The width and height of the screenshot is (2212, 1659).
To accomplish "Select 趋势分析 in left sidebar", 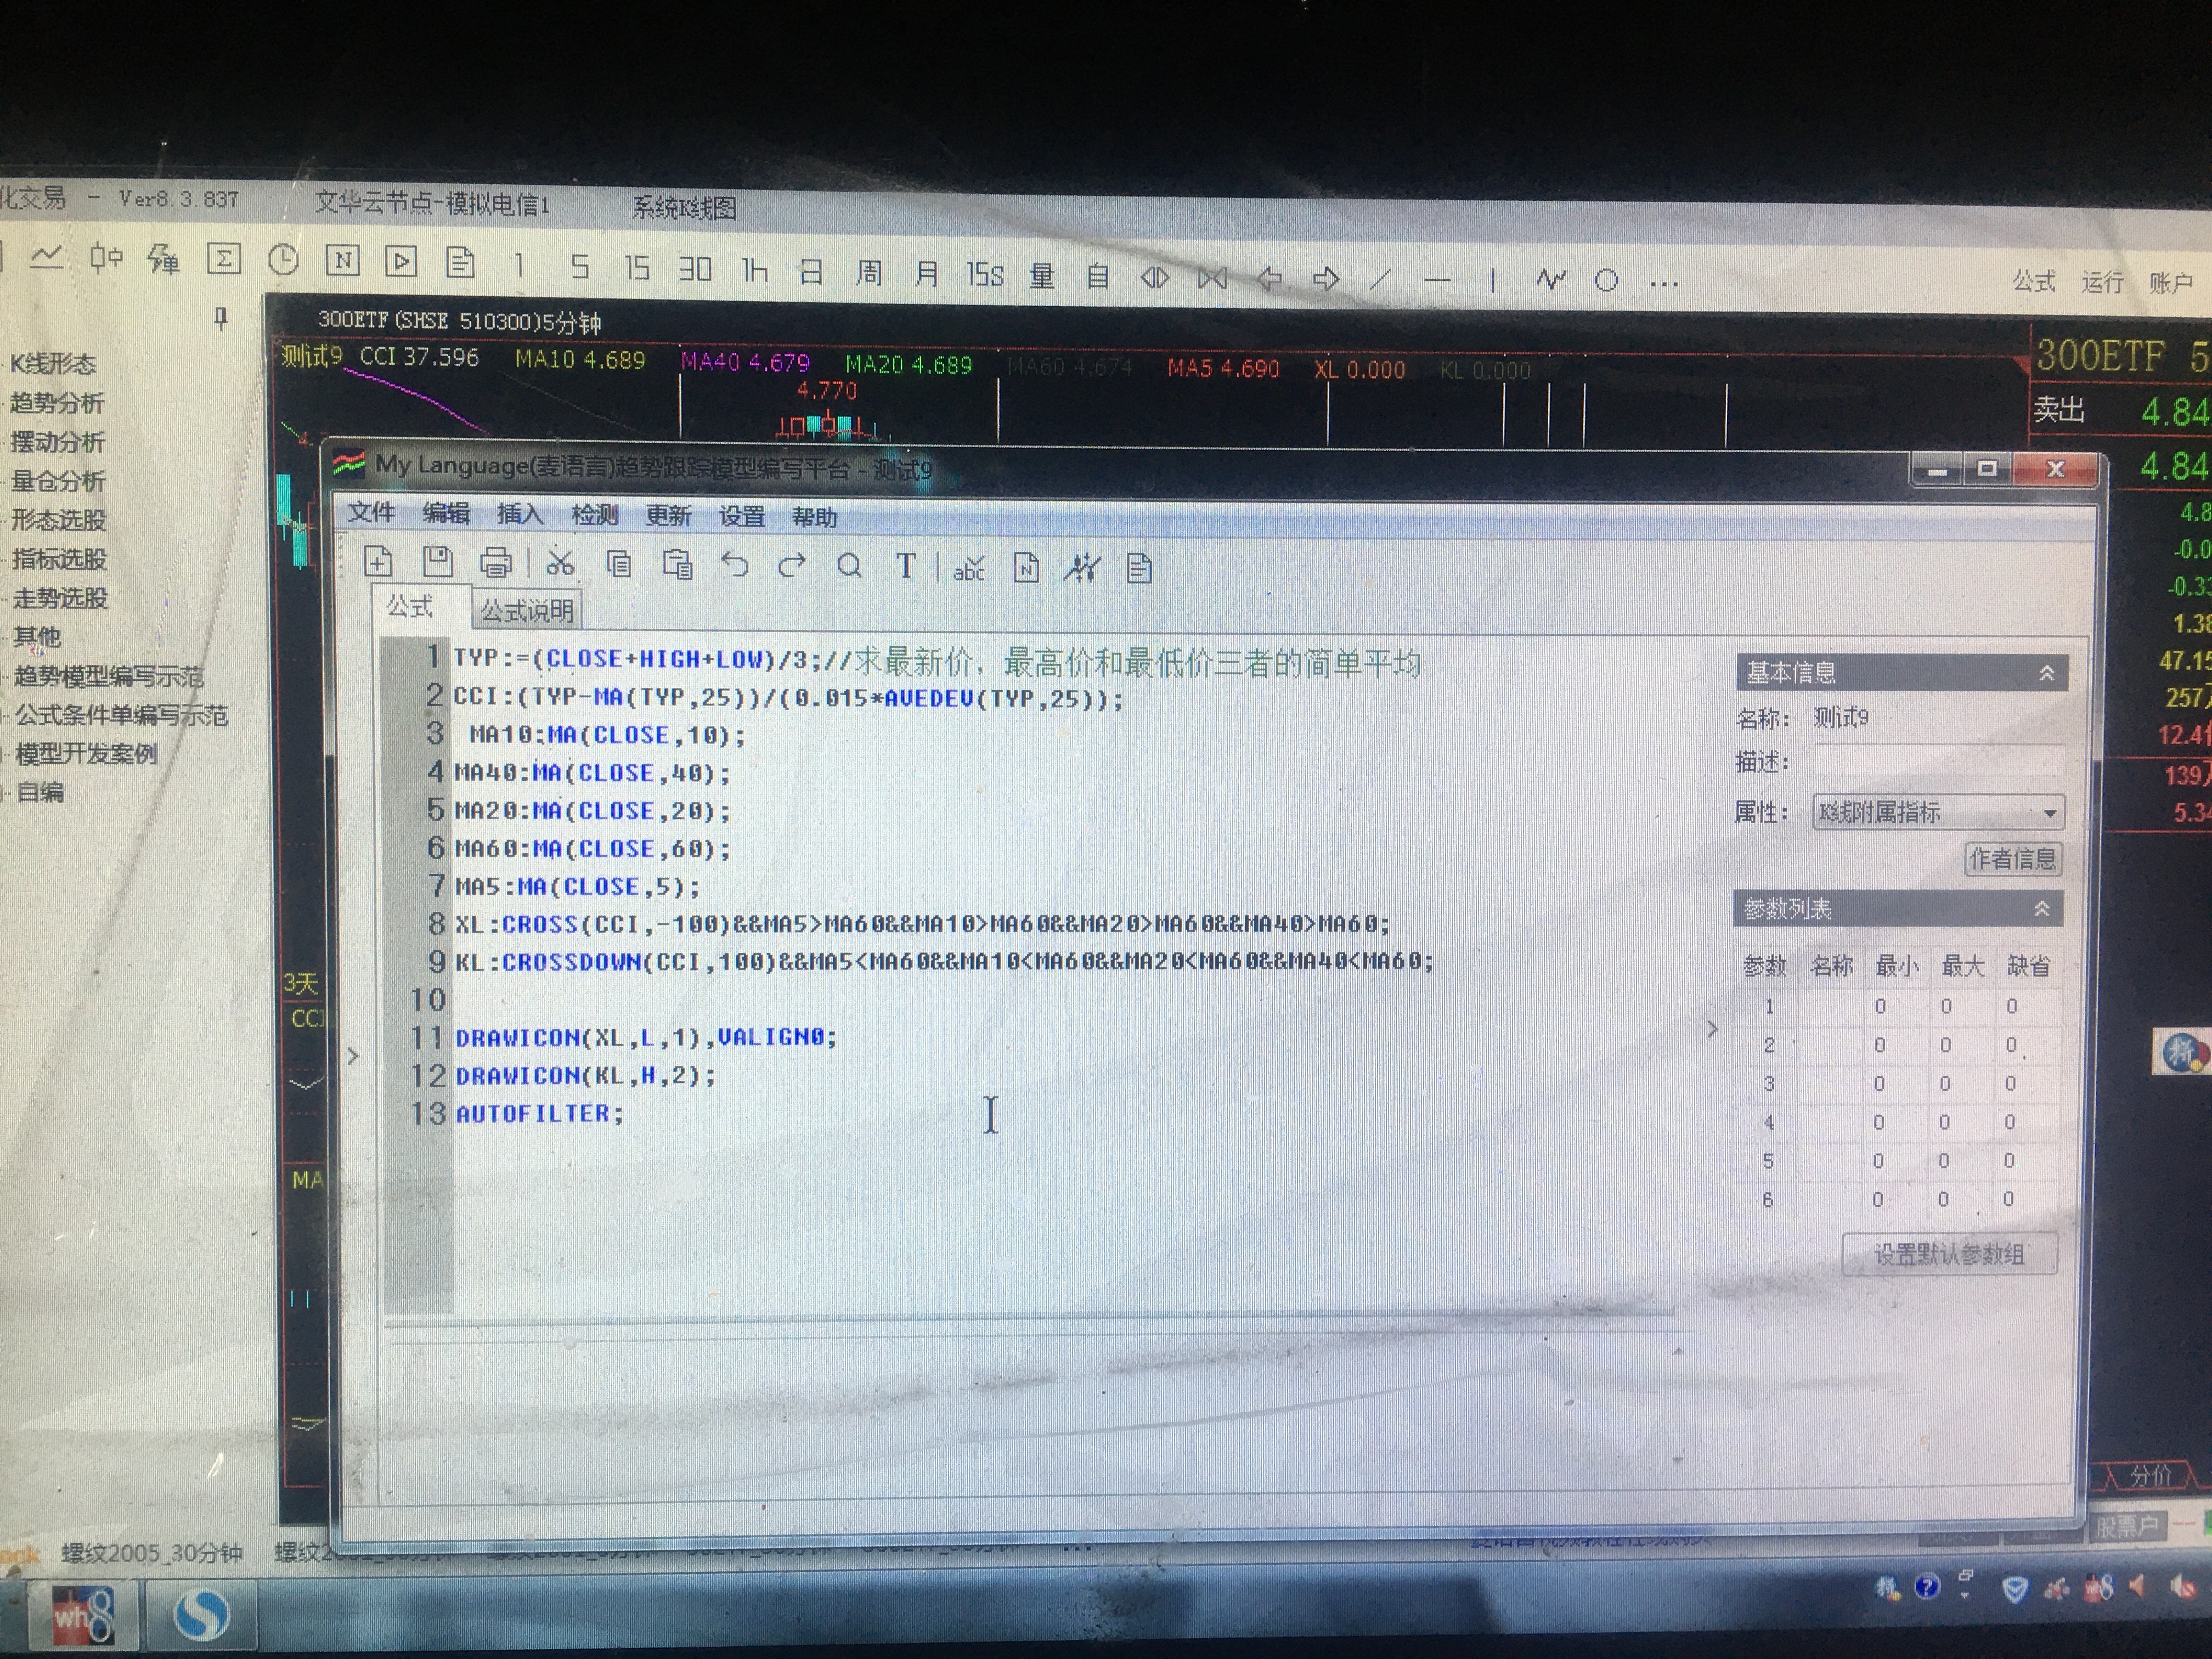I will 57,403.
